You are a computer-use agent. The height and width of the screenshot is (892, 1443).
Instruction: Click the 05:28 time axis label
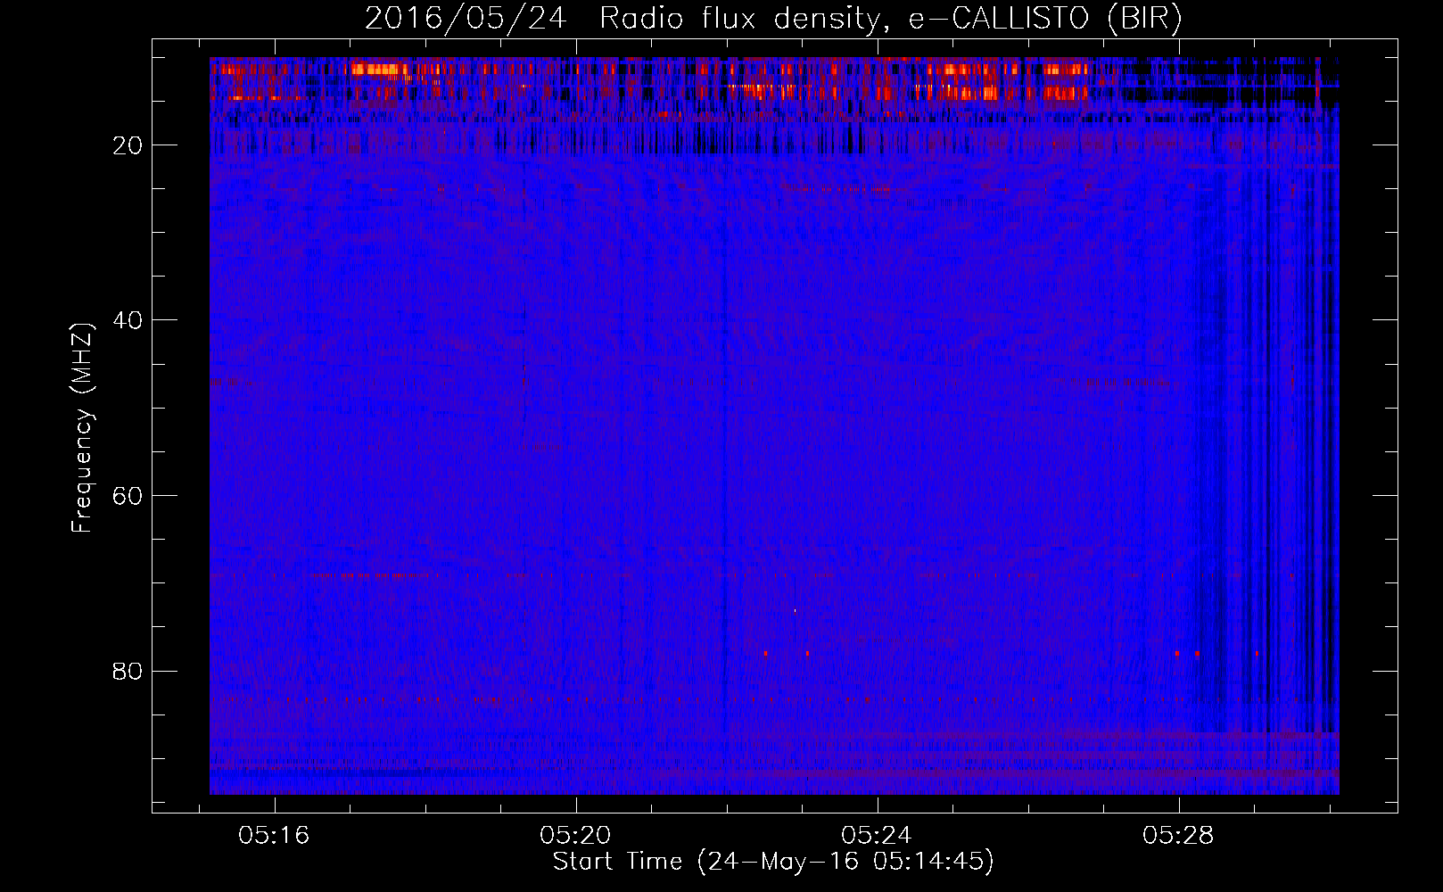click(x=1178, y=835)
